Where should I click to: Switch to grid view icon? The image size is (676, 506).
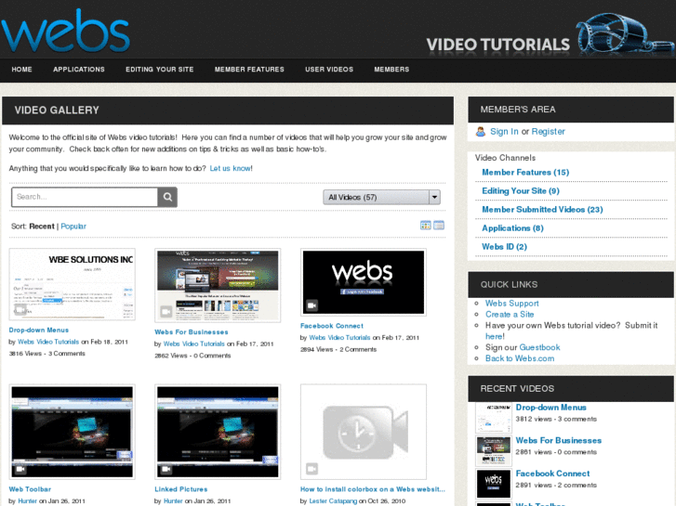click(426, 226)
